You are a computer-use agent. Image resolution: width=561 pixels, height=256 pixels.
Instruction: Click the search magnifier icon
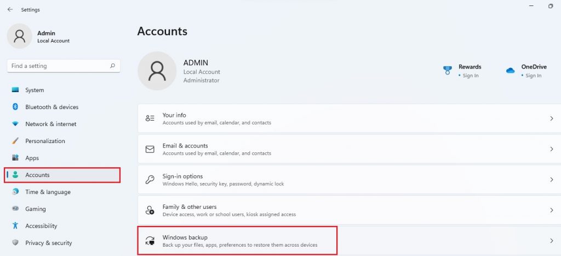tap(112, 66)
